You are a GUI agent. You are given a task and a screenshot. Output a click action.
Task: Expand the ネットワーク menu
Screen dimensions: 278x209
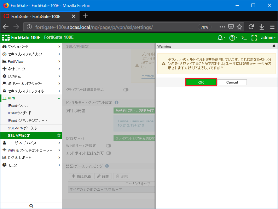(x=31, y=69)
